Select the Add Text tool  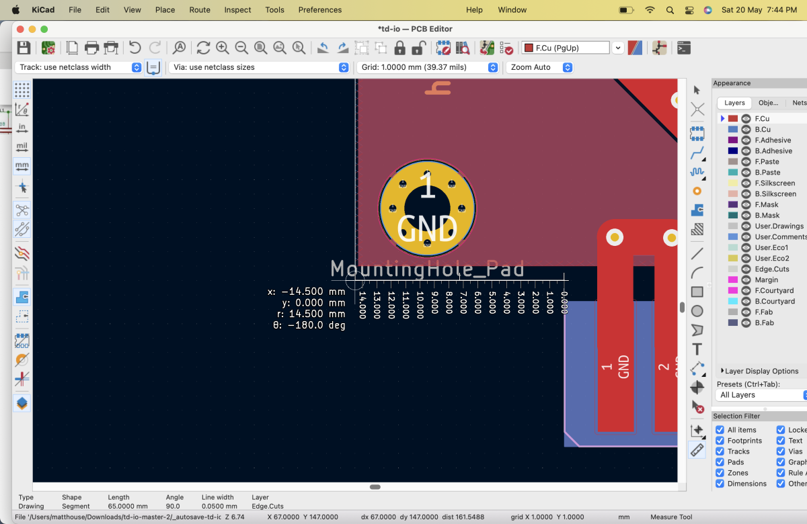pyautogui.click(x=697, y=349)
